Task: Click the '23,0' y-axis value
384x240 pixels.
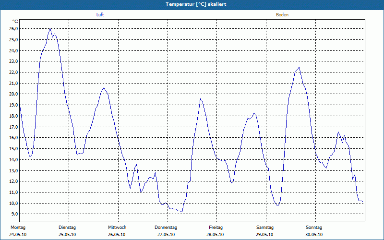Action: [14, 61]
